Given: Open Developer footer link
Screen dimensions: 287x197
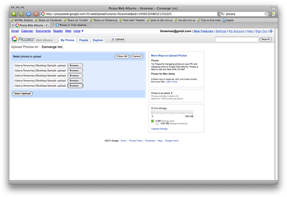Looking at the screenshot, I should click(150, 141).
